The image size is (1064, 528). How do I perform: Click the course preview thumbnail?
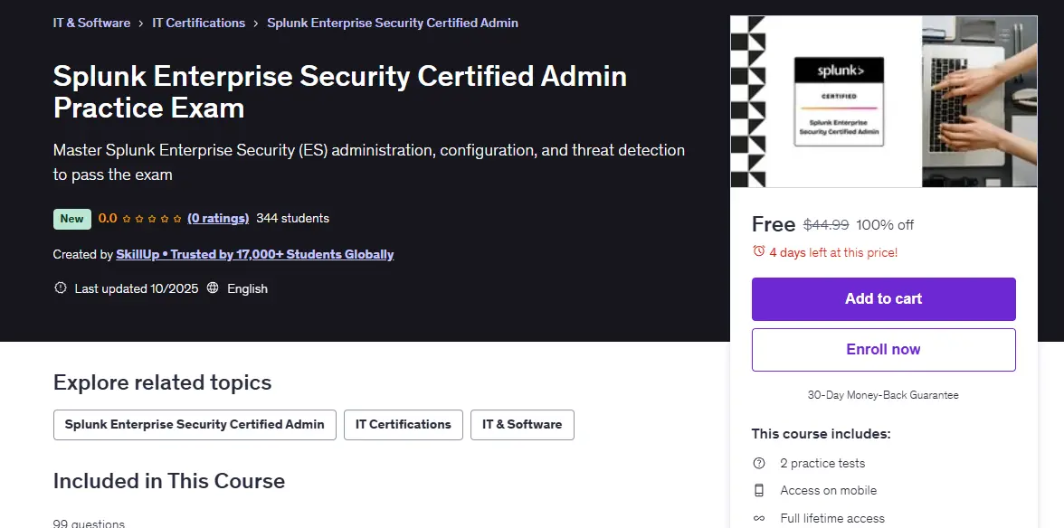(x=883, y=101)
